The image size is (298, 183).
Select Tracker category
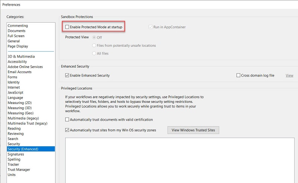13,164
